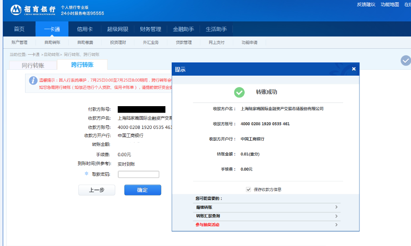Open the 信用卡 main menu

point(85,29)
